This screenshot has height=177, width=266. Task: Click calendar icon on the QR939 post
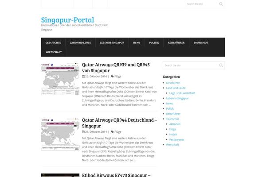(83, 77)
